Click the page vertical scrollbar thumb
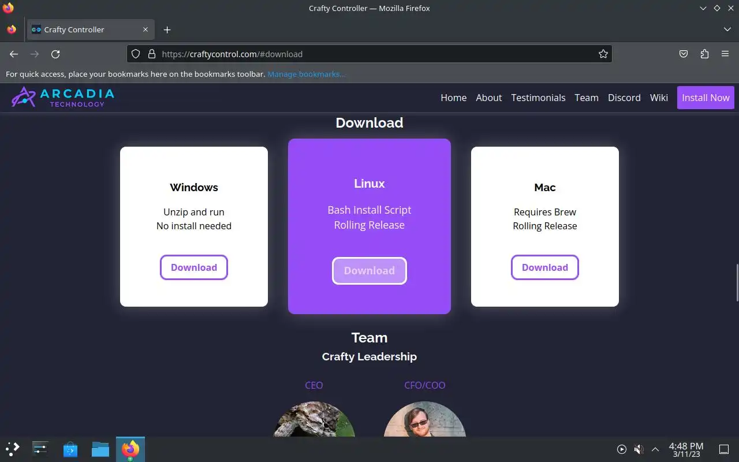The width and height of the screenshot is (739, 462). [x=736, y=282]
